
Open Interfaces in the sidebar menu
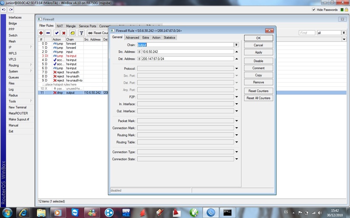15,17
